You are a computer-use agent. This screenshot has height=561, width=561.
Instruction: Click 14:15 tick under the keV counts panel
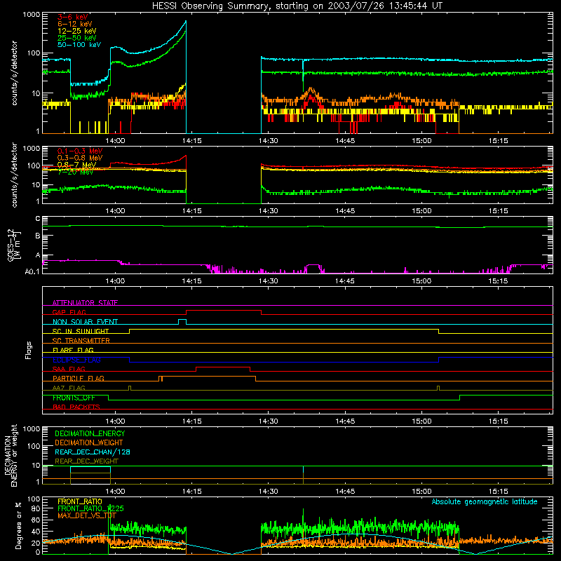(x=191, y=141)
